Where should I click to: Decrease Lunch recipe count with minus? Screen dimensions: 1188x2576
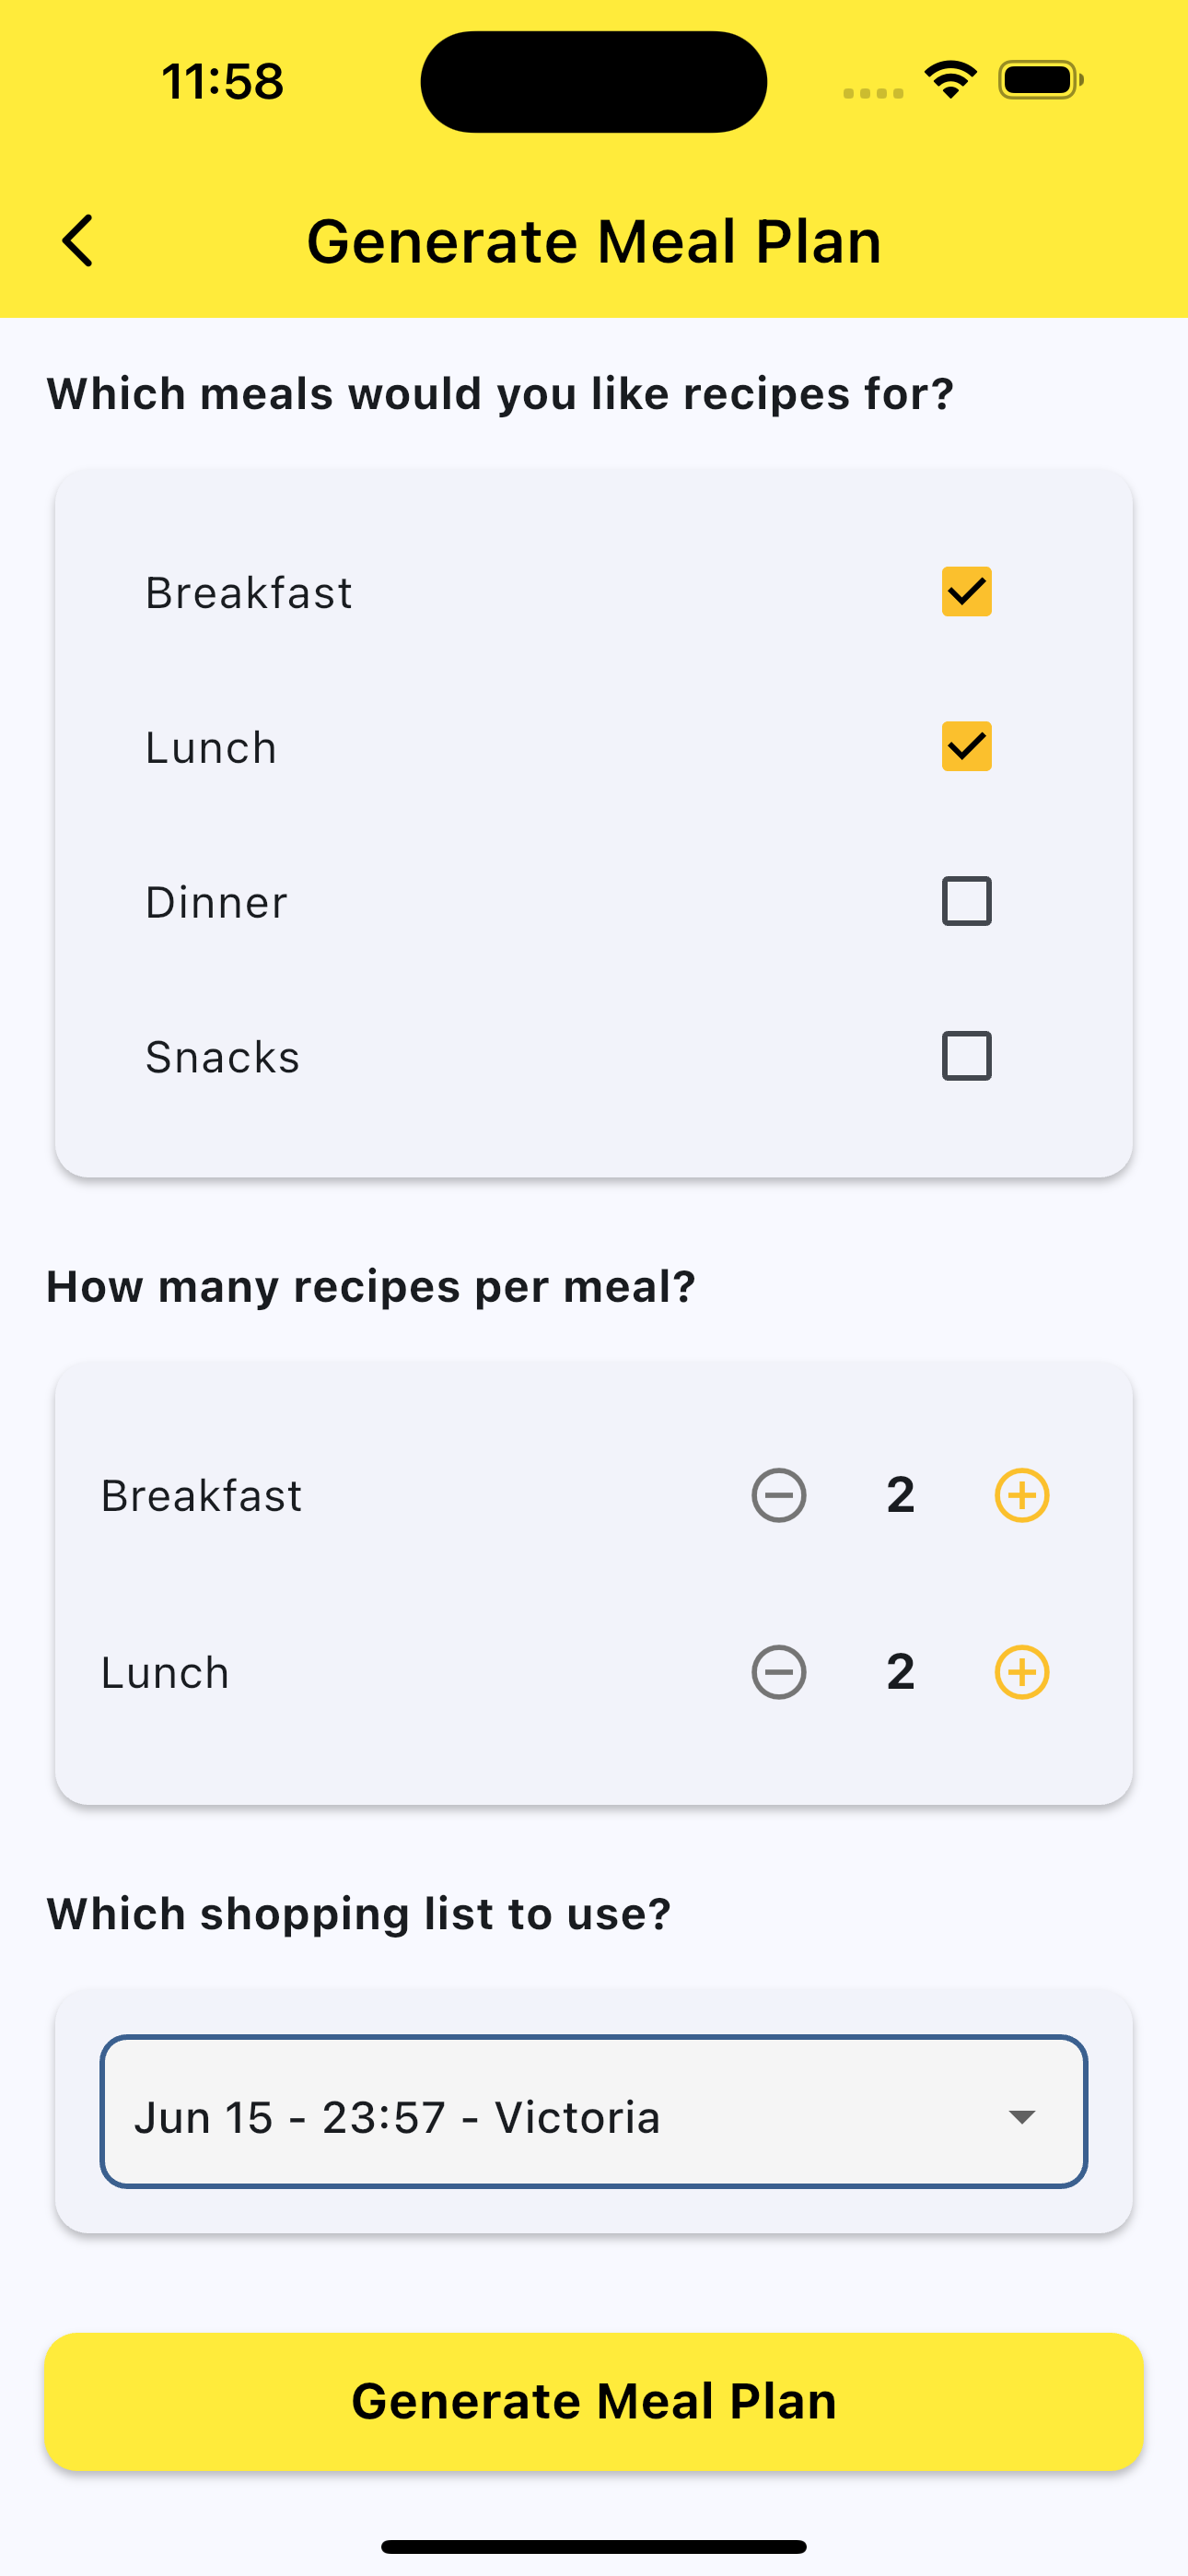point(779,1672)
